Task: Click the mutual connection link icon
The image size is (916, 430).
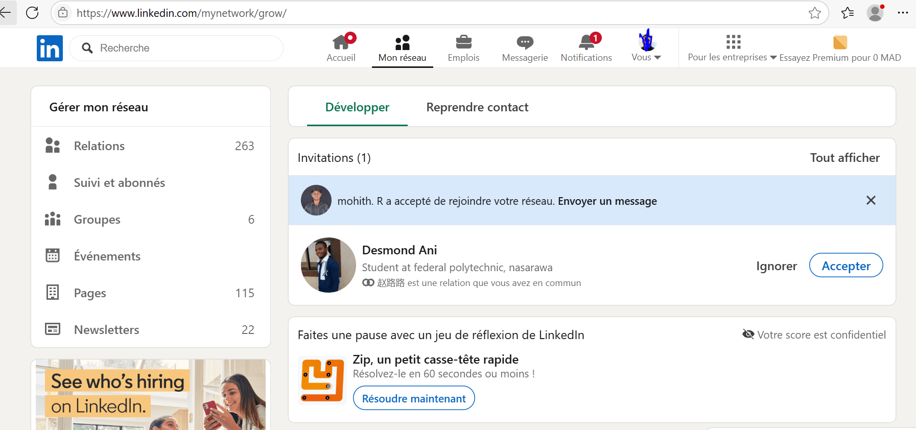Action: coord(368,283)
